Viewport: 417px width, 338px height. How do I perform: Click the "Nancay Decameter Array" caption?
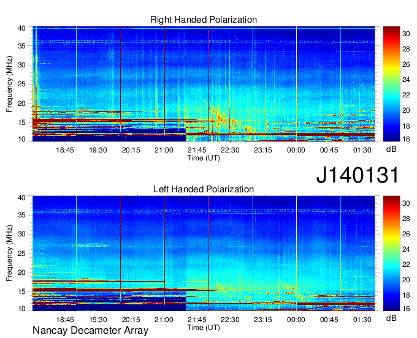pyautogui.click(x=90, y=330)
